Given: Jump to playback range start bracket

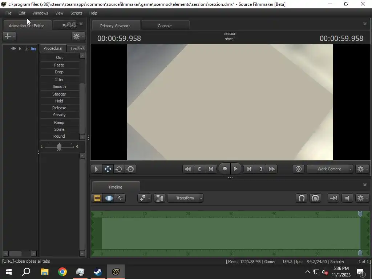Looking at the screenshot, I should (x=199, y=169).
